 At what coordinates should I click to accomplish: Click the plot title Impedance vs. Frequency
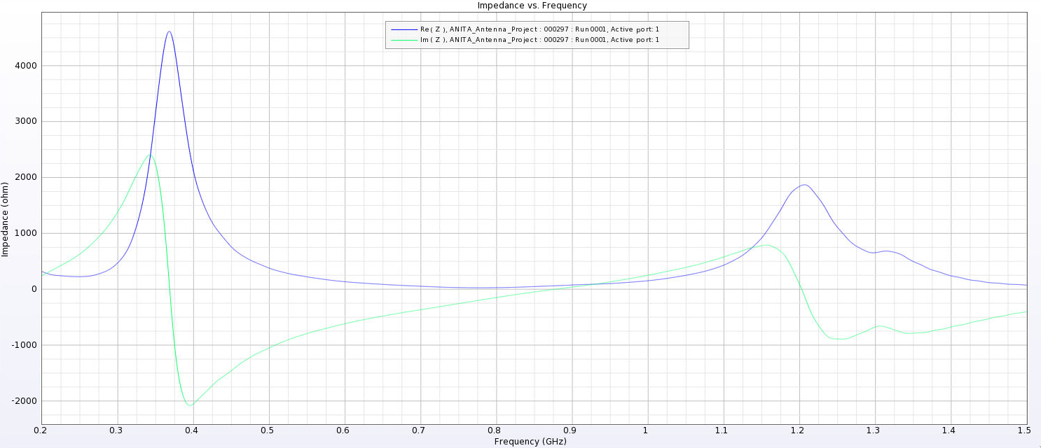532,6
